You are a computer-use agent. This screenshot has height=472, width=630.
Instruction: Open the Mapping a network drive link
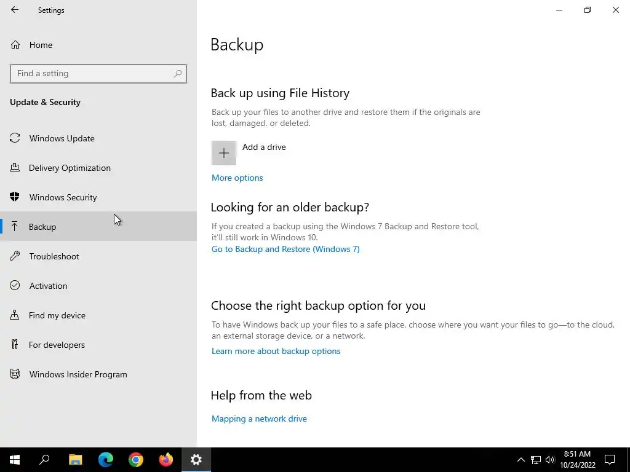coord(259,419)
